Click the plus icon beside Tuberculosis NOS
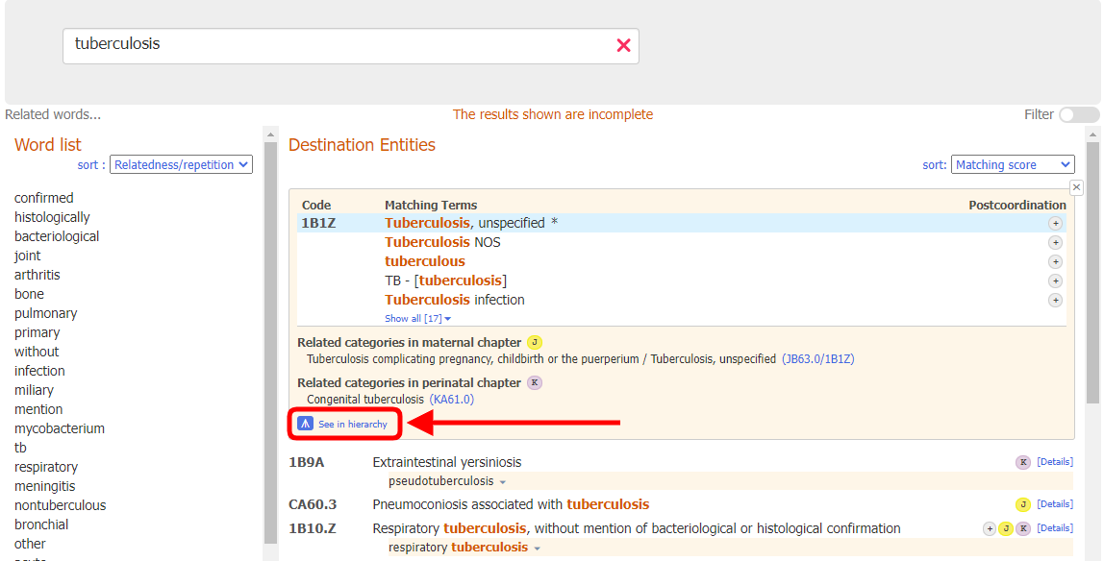This screenshot has height=561, width=1104. [x=1055, y=242]
